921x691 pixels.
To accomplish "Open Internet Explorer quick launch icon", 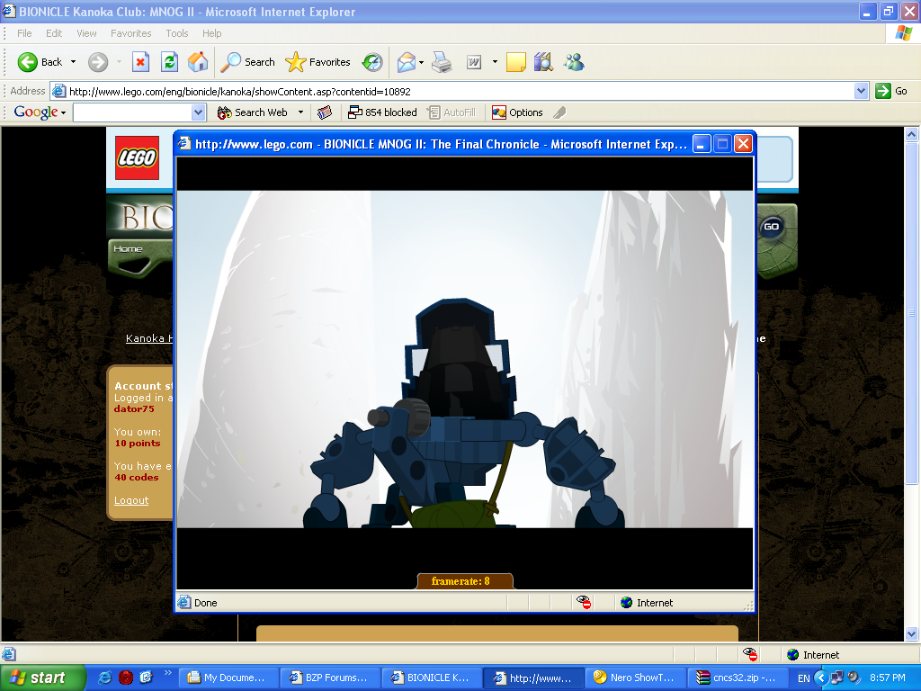I will pyautogui.click(x=105, y=678).
